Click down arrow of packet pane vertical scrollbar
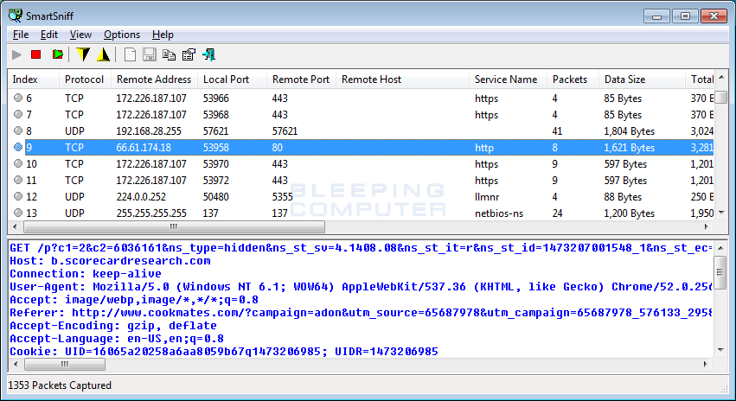Image resolution: width=736 pixels, height=401 pixels. tap(720, 350)
